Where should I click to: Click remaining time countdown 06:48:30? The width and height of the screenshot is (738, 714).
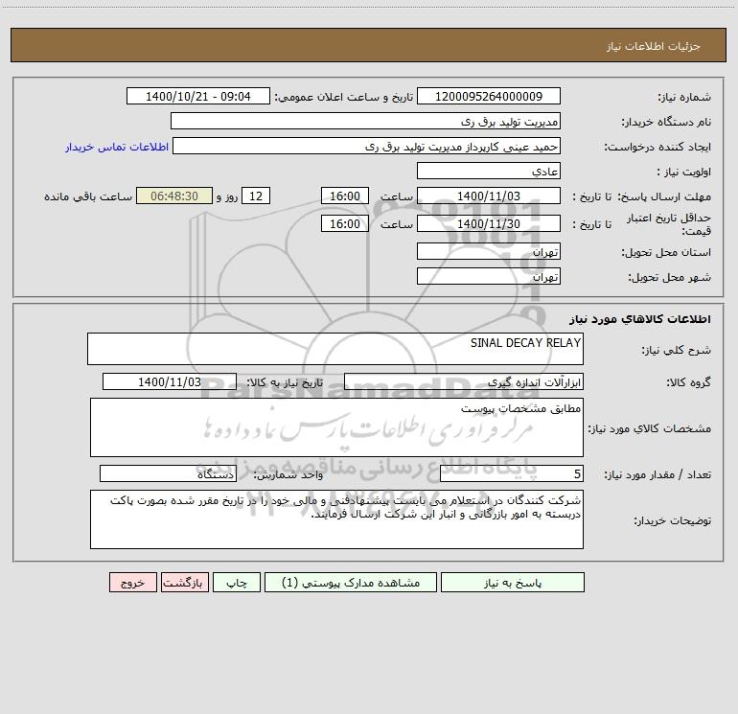pyautogui.click(x=174, y=196)
